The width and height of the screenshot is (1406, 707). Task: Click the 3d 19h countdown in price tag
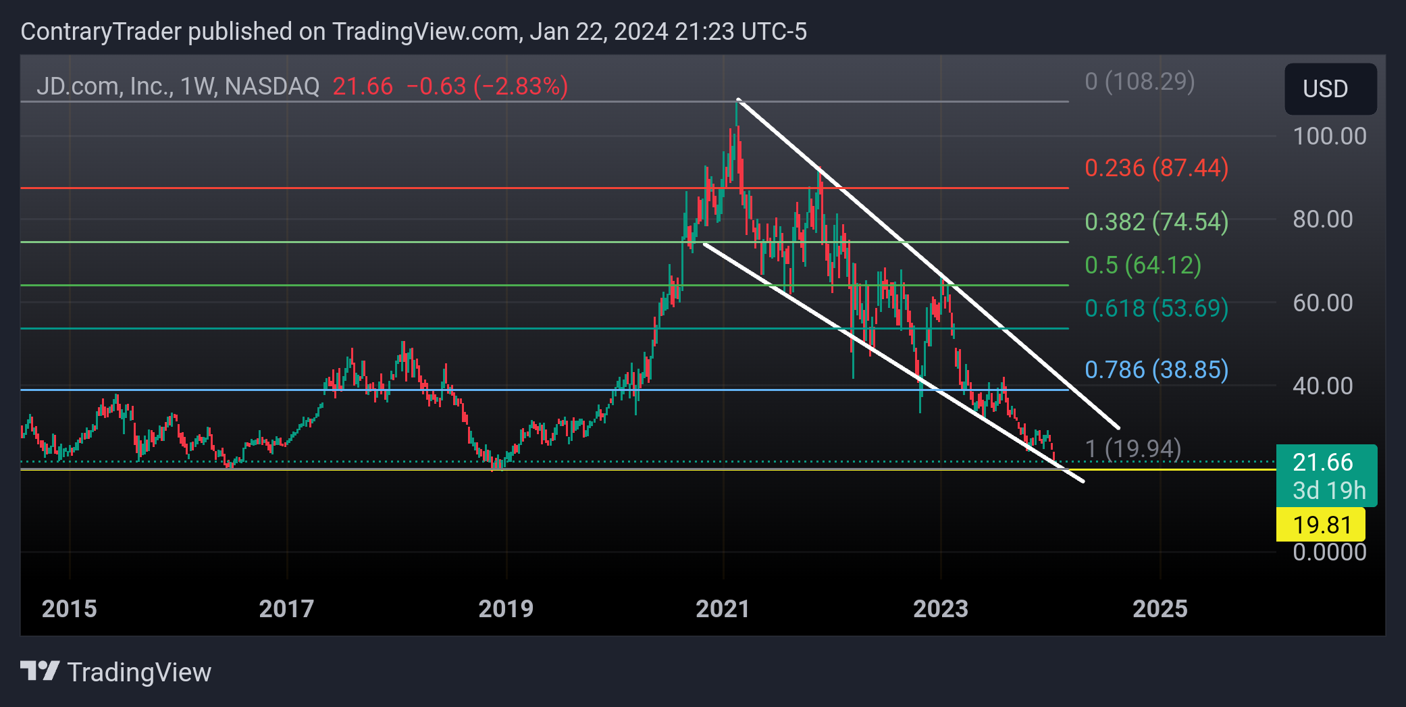pos(1329,491)
